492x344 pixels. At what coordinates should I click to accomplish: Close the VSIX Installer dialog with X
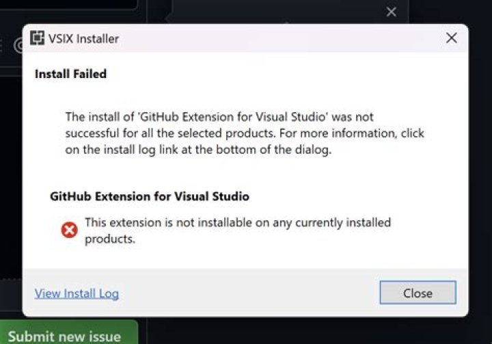click(451, 38)
